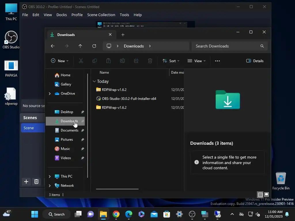Open Windows Start menu
The width and height of the screenshot is (295, 221).
click(x=35, y=214)
